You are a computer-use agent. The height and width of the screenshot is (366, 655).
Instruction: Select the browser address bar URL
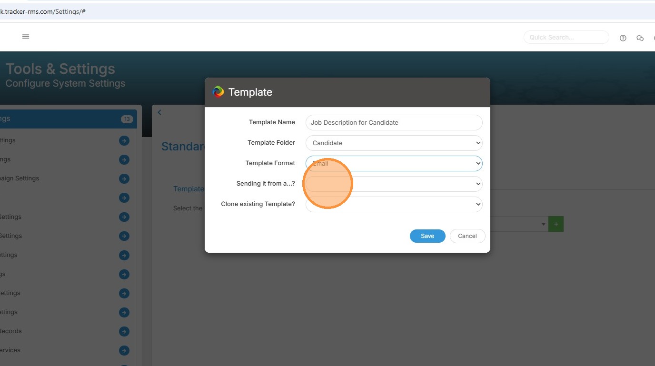[x=43, y=11]
